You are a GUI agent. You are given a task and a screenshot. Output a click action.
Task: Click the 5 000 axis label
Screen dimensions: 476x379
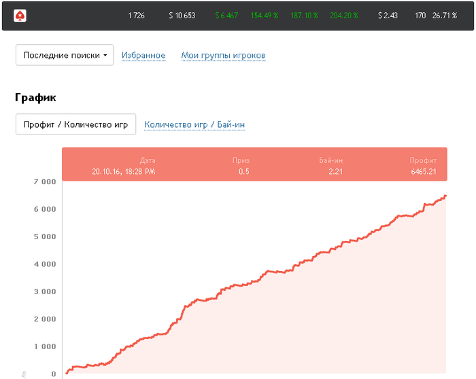(x=45, y=236)
